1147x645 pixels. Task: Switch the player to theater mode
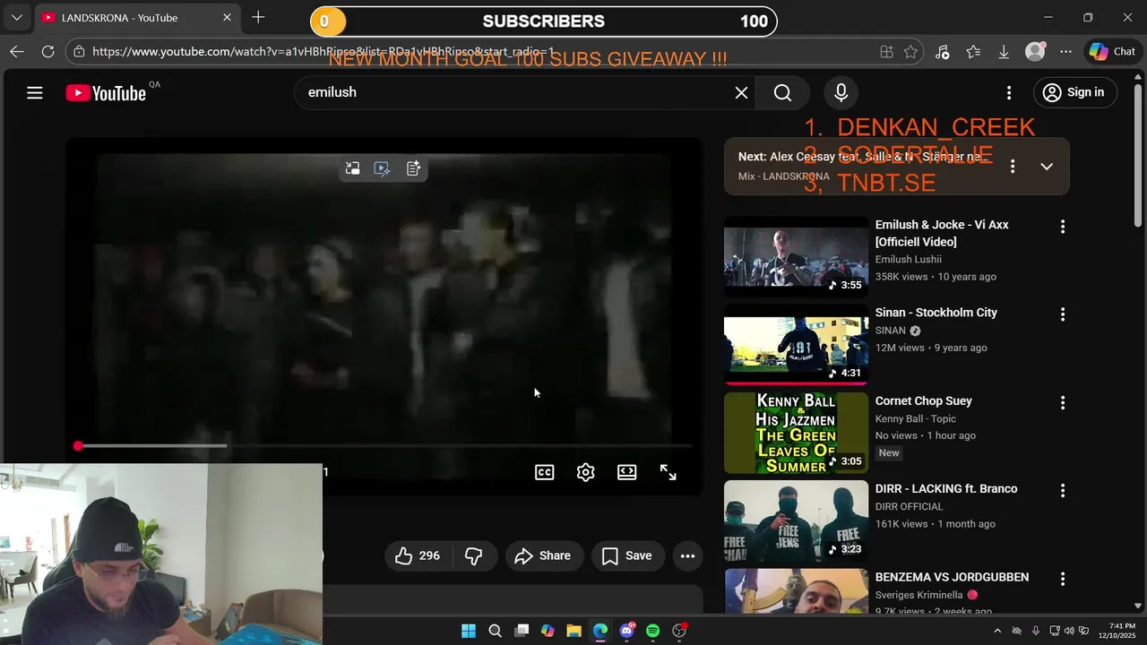click(x=627, y=472)
